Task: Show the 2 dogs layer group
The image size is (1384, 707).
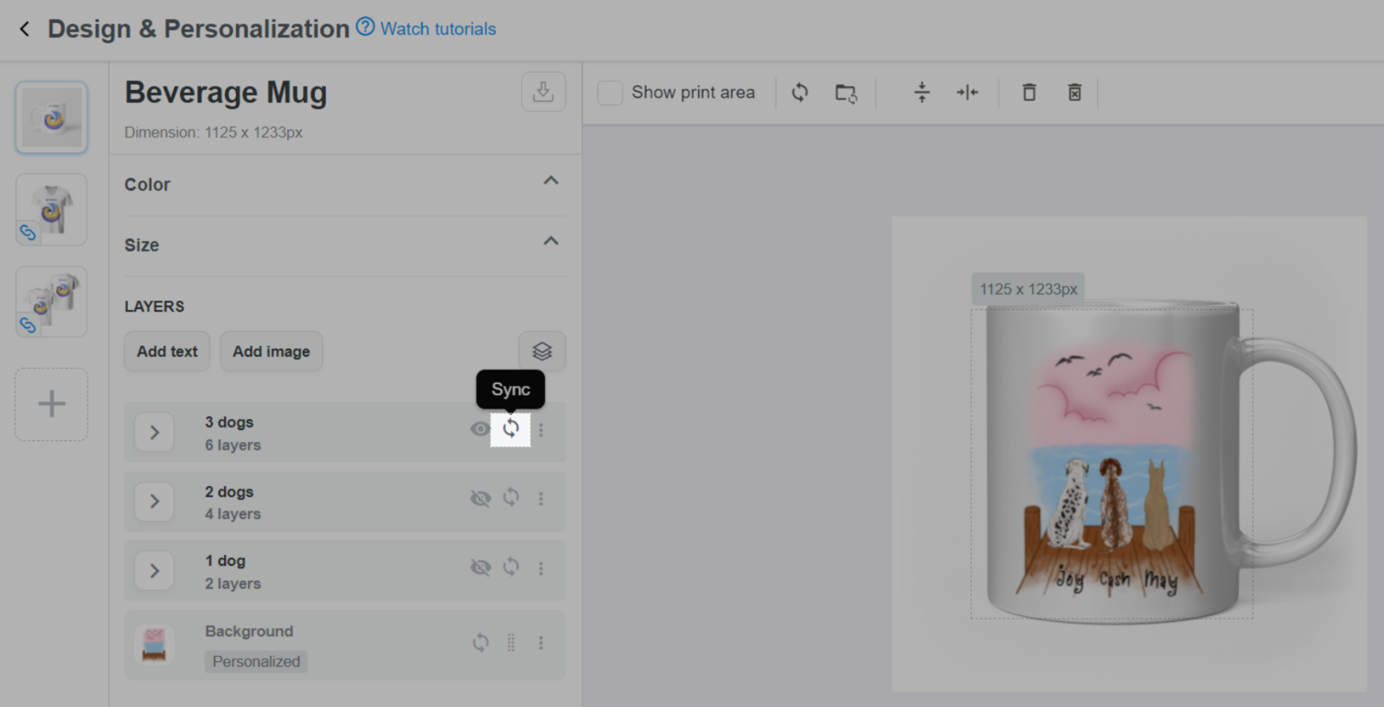Action: [x=480, y=498]
